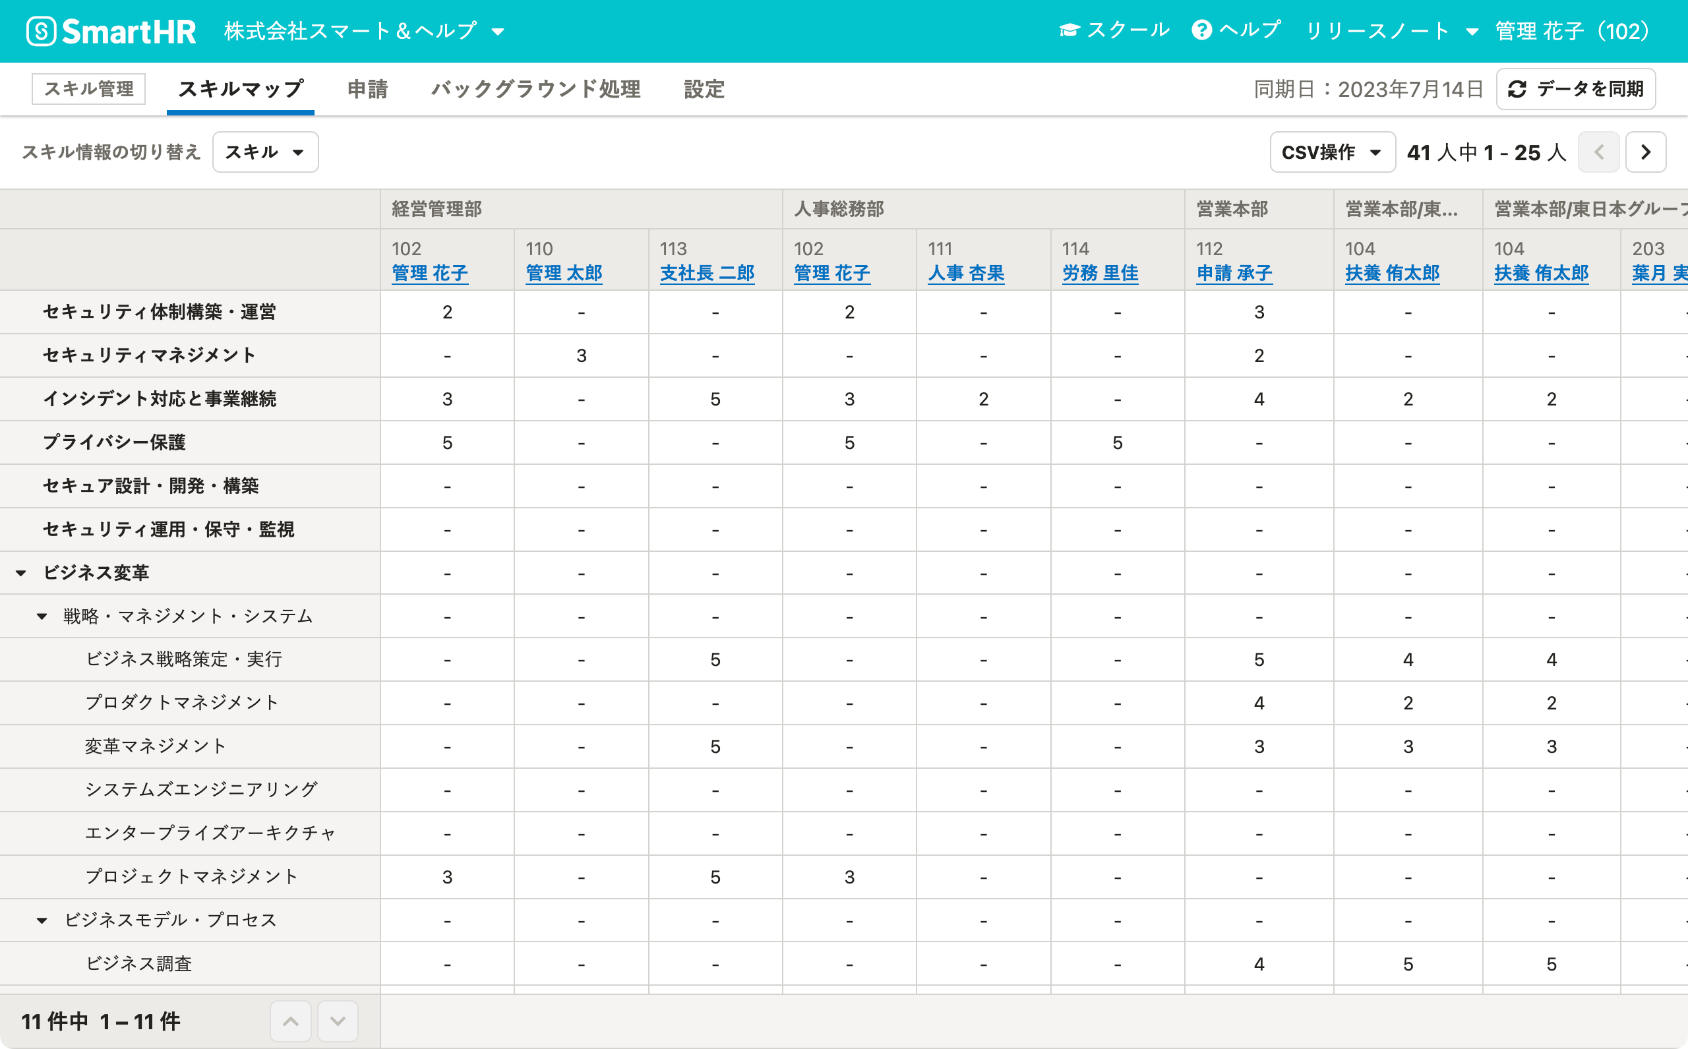The width and height of the screenshot is (1688, 1049).
Task: Collapse the ビジネス変革 category
Action: pyautogui.click(x=21, y=573)
